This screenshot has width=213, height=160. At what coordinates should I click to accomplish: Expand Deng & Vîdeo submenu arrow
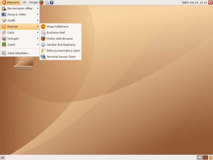tap(38, 14)
